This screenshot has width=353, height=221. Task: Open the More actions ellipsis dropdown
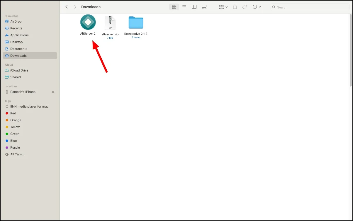(x=257, y=7)
